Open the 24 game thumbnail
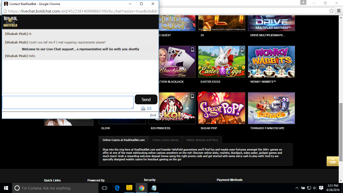 (221, 23)
